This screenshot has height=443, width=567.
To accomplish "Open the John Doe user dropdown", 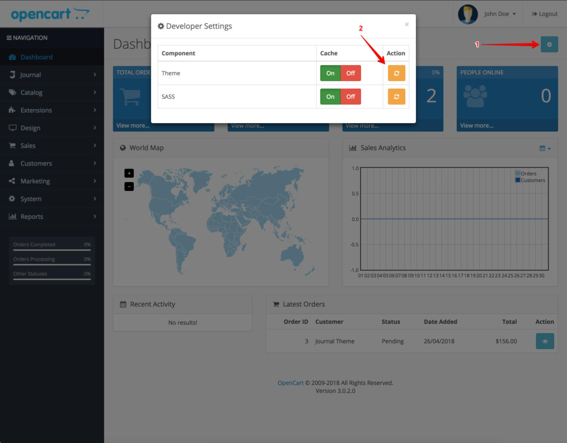I will [x=500, y=14].
